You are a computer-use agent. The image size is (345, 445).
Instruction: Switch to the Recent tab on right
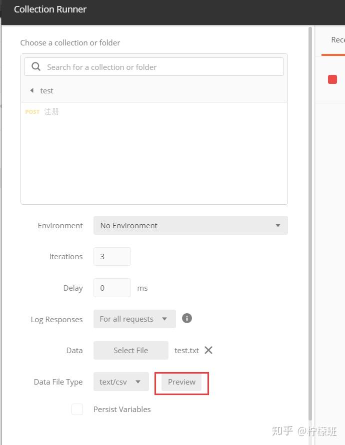337,40
